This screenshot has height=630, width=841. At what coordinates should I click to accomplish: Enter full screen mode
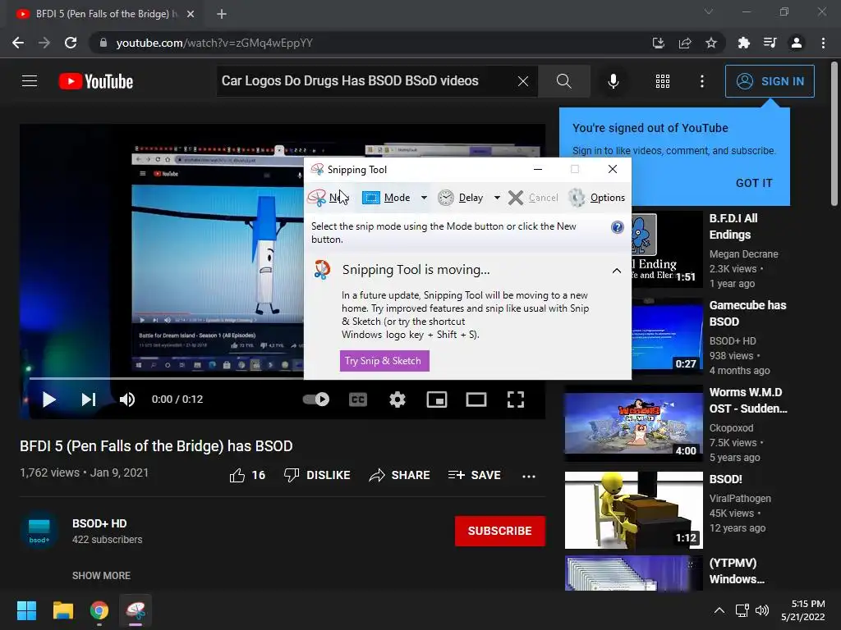[516, 399]
